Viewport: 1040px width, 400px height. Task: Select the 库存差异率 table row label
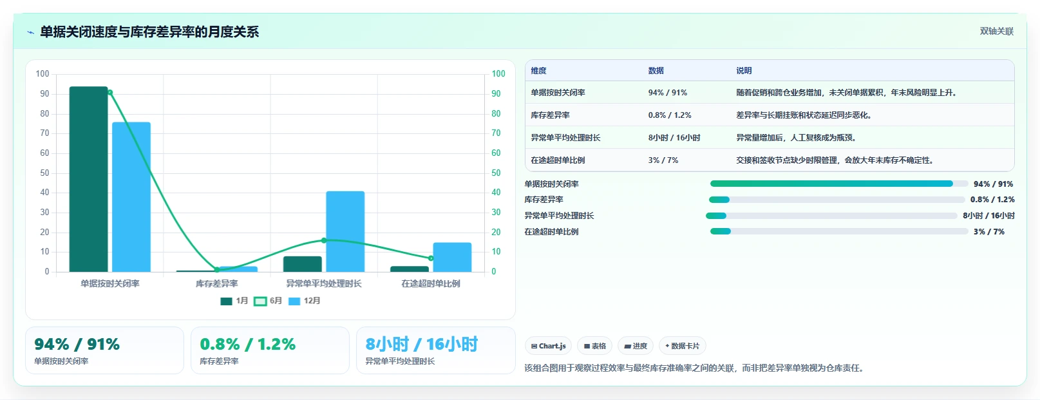click(x=550, y=115)
